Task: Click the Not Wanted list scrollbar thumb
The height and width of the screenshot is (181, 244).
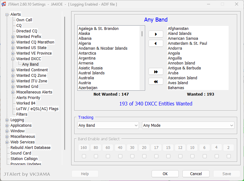Action: [142, 34]
